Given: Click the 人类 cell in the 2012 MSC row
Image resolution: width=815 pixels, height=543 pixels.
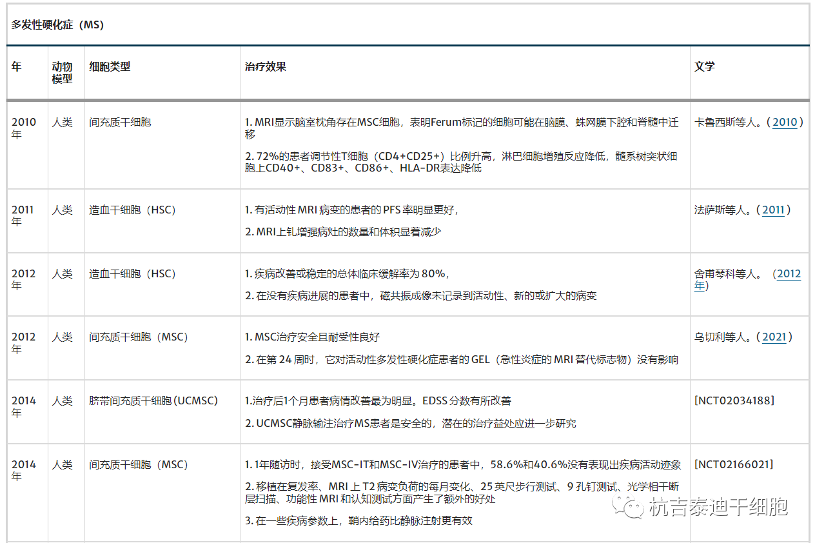Looking at the screenshot, I should [62, 337].
